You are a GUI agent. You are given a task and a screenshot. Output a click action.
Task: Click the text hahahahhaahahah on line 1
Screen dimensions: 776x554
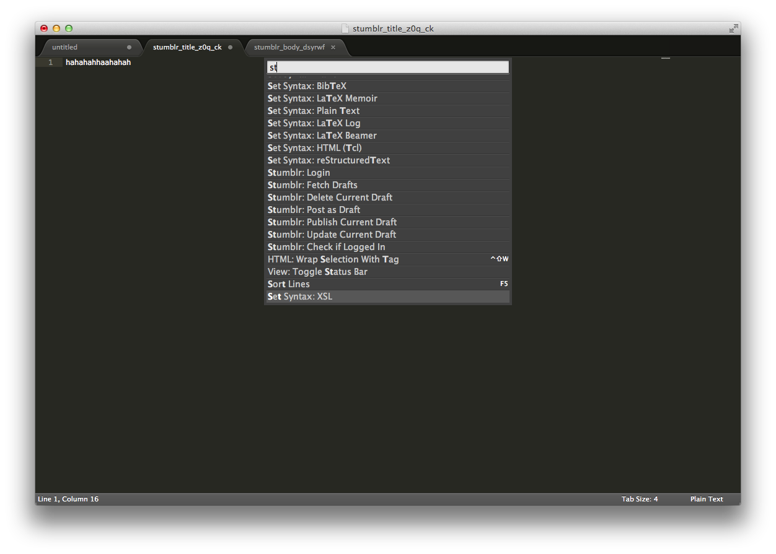[98, 63]
